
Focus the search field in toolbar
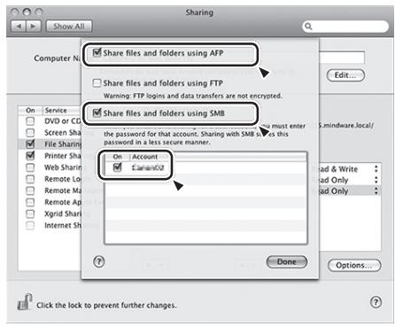tap(345, 27)
